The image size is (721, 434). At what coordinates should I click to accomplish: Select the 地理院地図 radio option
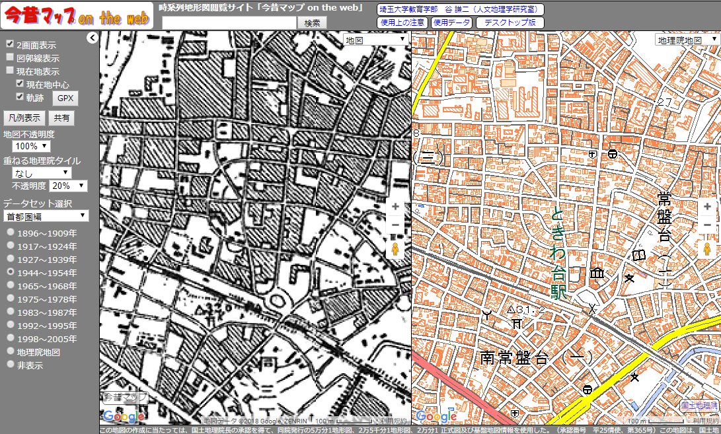(x=10, y=351)
